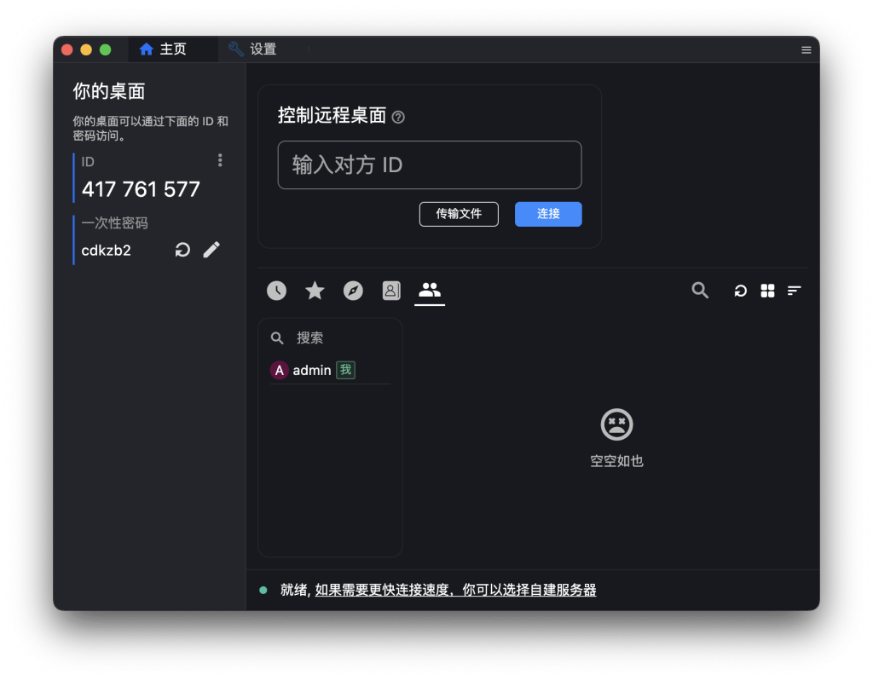Click the 传输文件 button
873x681 pixels.
coord(459,214)
